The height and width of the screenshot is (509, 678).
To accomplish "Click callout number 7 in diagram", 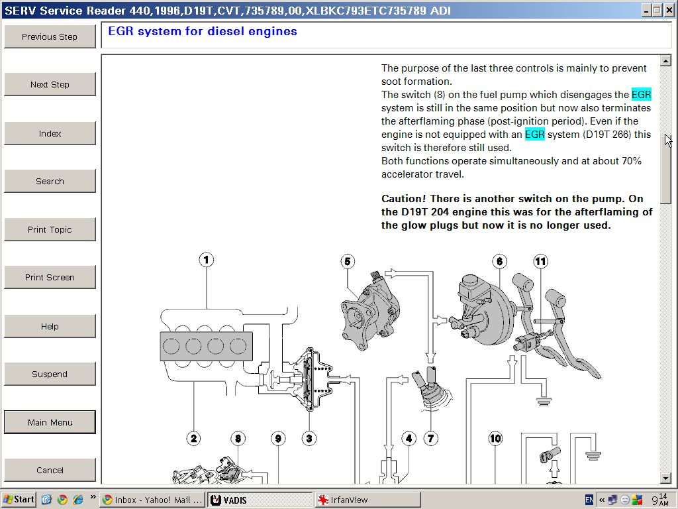I will (430, 439).
